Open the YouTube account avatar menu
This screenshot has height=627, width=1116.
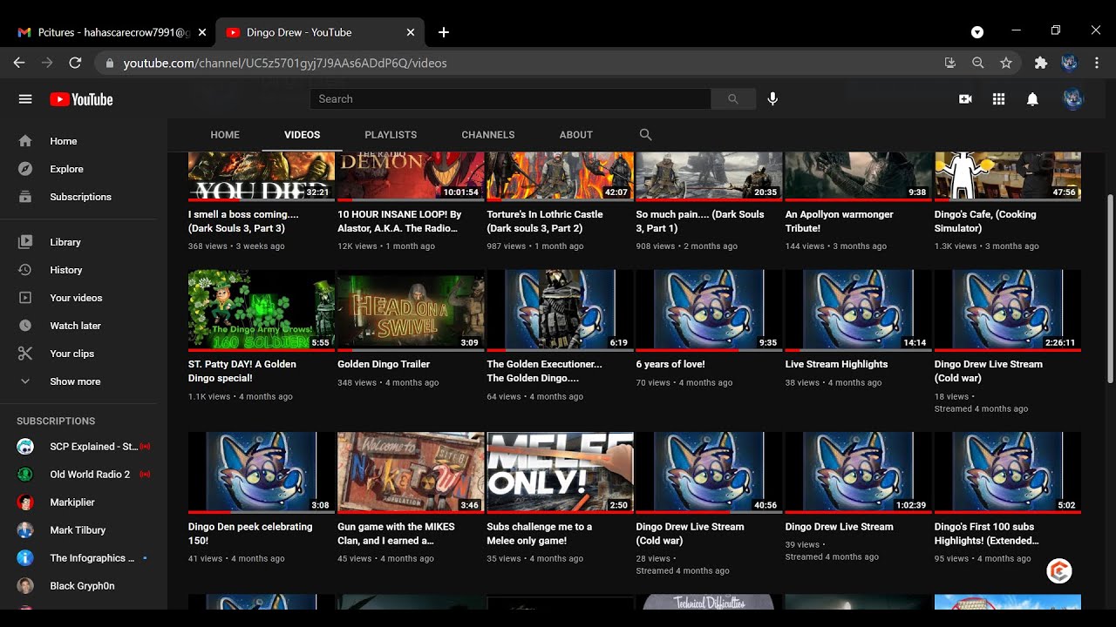[x=1073, y=99]
